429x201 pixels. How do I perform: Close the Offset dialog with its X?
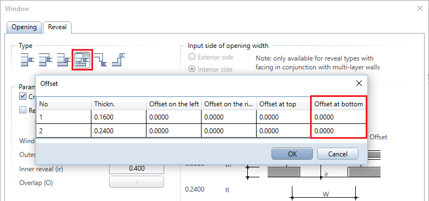click(359, 83)
